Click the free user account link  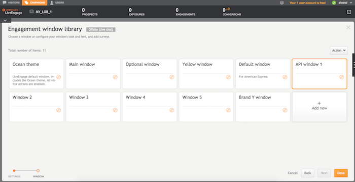click(x=307, y=3)
